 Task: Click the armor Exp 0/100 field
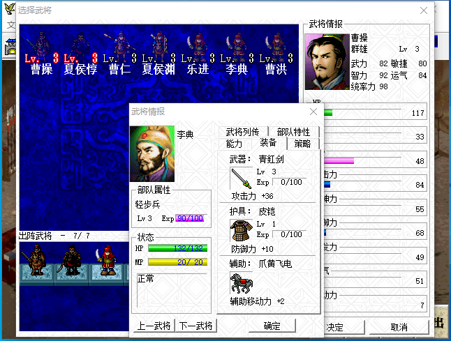click(x=290, y=234)
